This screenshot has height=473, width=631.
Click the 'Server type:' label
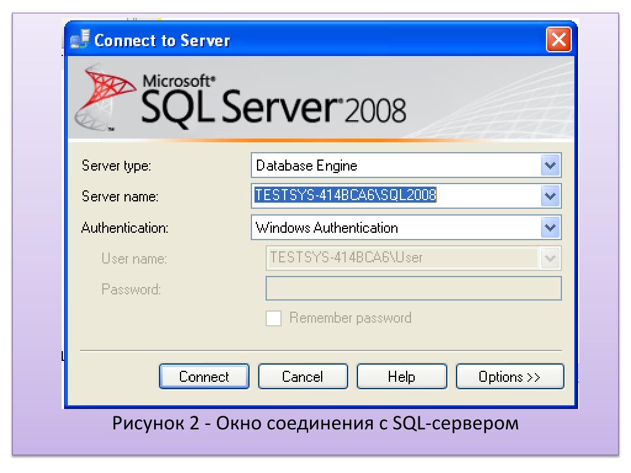pos(116,166)
